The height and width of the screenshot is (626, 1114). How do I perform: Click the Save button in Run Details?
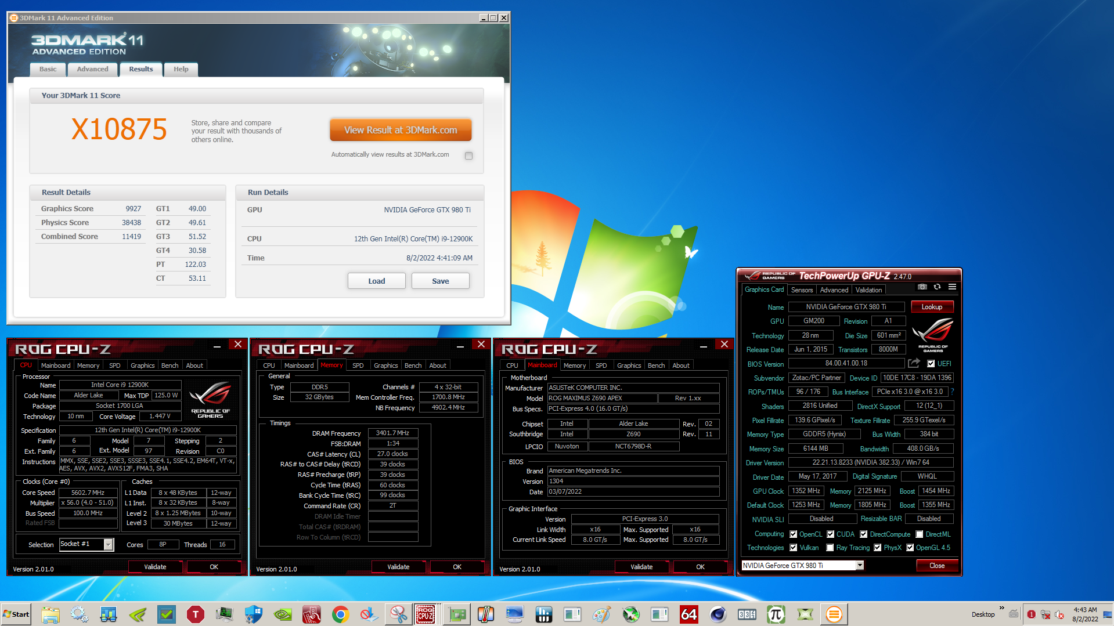441,281
